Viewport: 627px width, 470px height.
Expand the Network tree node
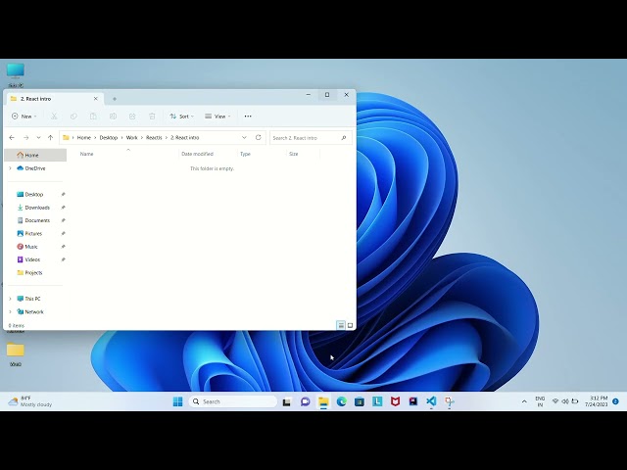click(x=11, y=311)
